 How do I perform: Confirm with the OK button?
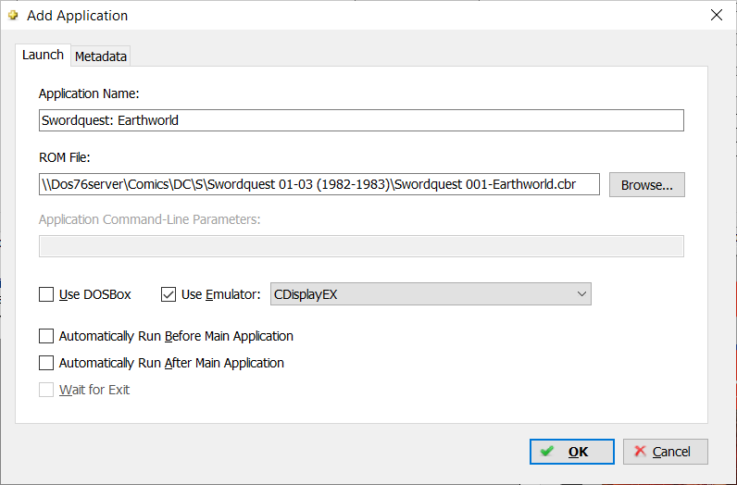pos(572,452)
